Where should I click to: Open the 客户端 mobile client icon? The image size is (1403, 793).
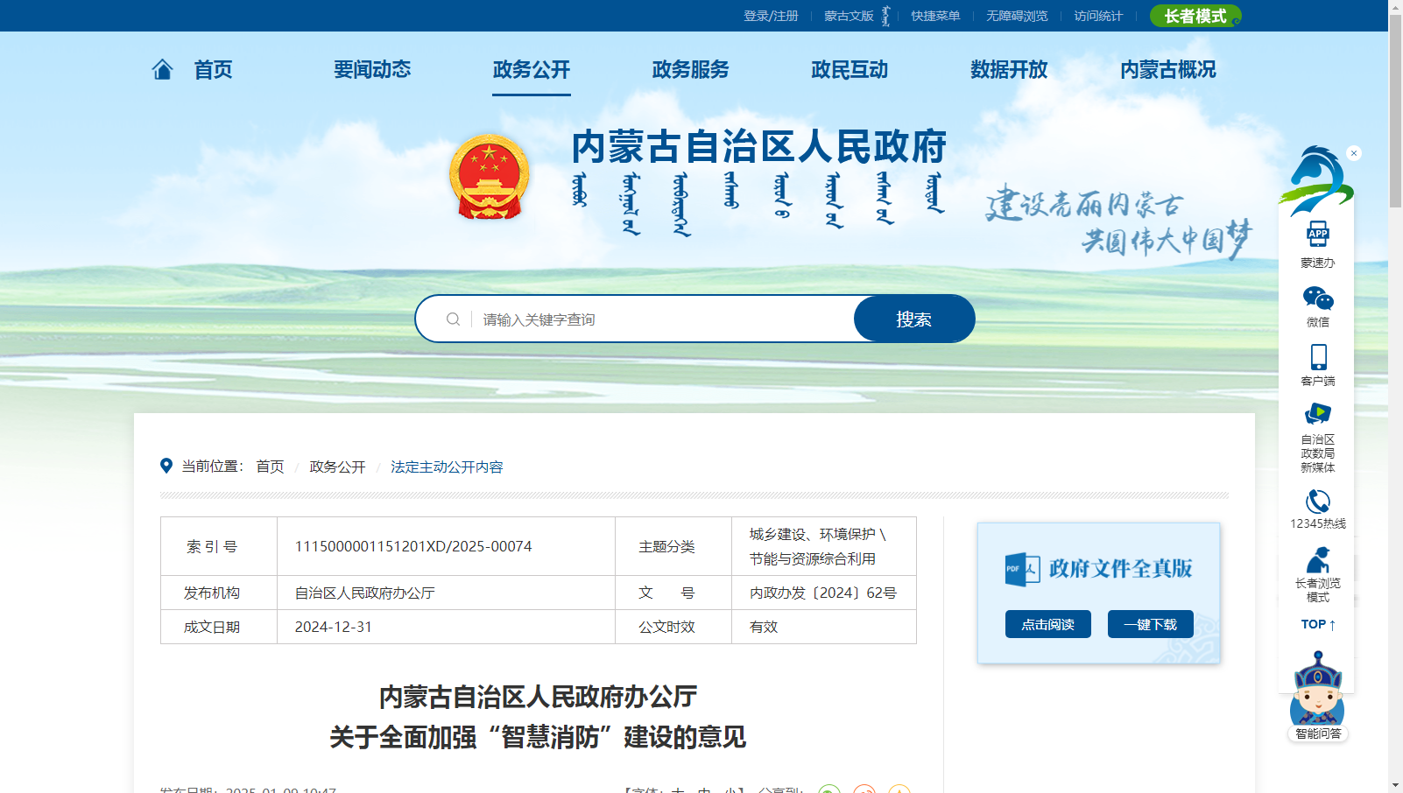point(1317,358)
